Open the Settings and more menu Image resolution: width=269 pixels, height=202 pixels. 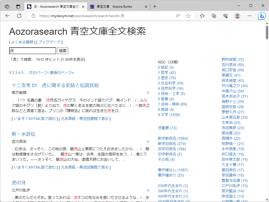pos(249,16)
